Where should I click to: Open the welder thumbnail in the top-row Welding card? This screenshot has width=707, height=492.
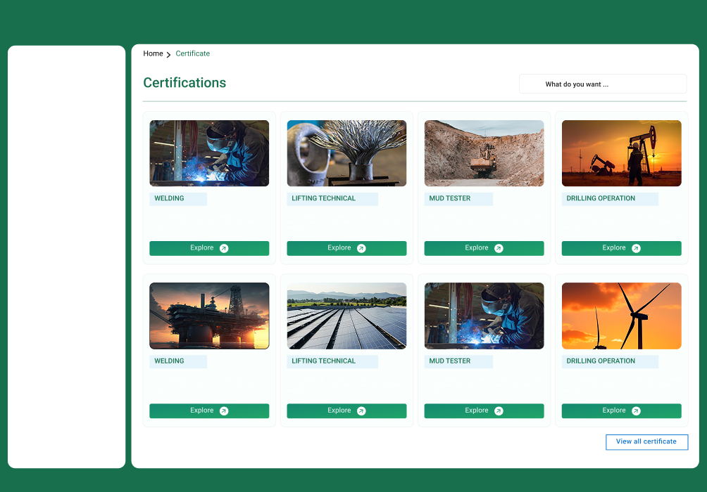209,153
